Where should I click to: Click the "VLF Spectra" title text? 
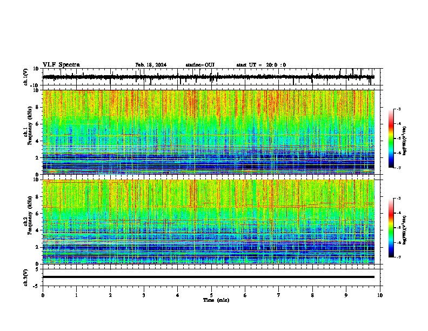[x=61, y=65]
